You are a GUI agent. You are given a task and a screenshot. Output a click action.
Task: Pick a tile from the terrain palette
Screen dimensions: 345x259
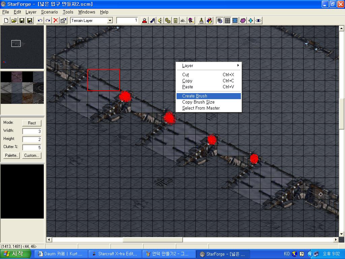tap(22, 87)
